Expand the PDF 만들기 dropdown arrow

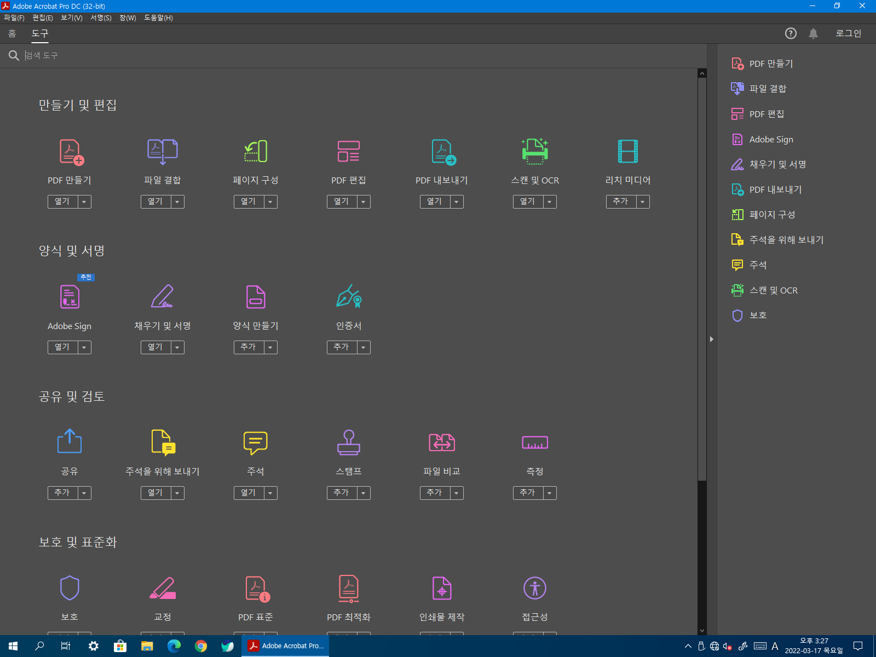pos(84,202)
